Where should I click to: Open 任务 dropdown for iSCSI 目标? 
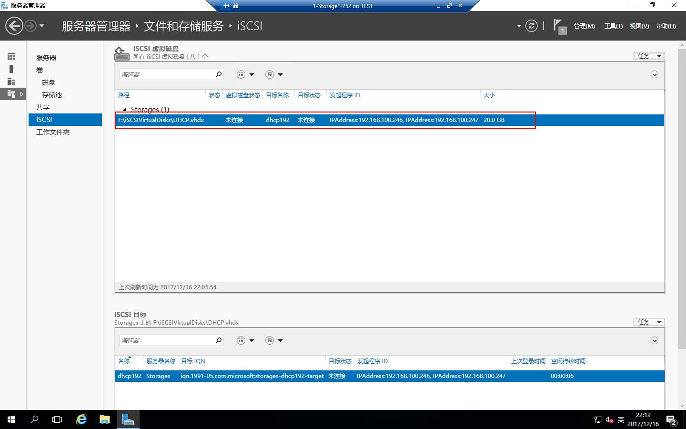pos(649,322)
